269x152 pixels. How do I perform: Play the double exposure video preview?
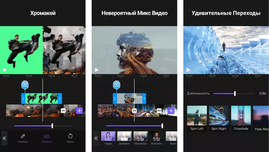96,70
